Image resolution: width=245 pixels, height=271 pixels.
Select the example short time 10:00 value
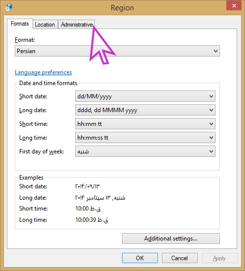[x=88, y=209]
